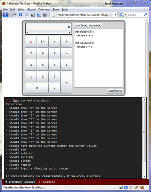151x192 pixels.
Task: Click the console scrollbar down arrow
Action: pyautogui.click(x=144, y=176)
